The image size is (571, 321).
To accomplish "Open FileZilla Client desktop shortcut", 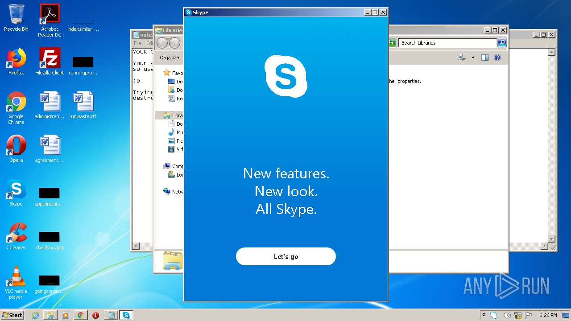I will point(50,62).
